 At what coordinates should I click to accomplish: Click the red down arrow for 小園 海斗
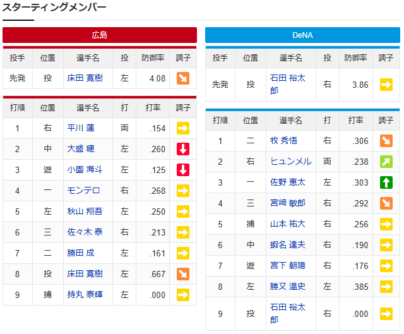[x=183, y=170]
